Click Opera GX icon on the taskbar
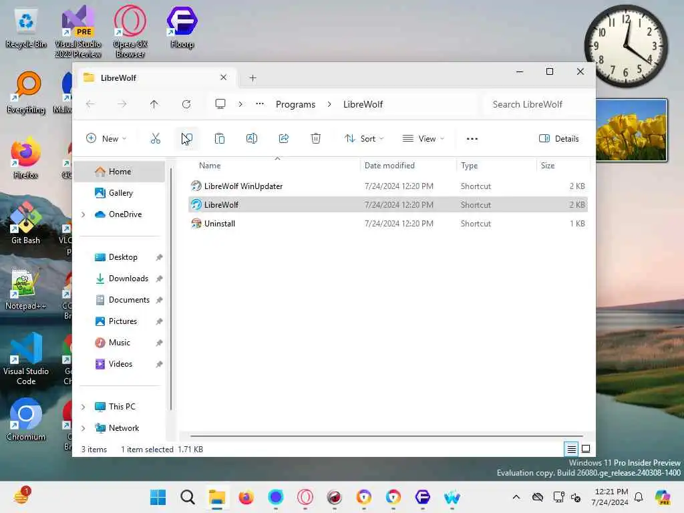Screen dimensions: 684x513 coord(305,497)
